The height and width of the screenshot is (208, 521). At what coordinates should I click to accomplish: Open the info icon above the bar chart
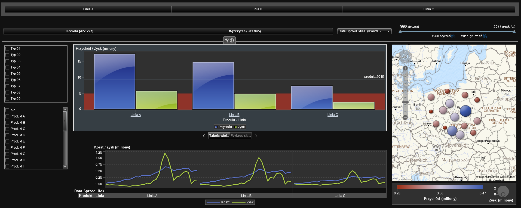tap(232, 40)
